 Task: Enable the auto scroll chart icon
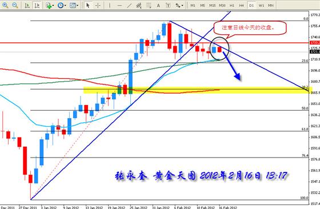[x=27, y=6]
